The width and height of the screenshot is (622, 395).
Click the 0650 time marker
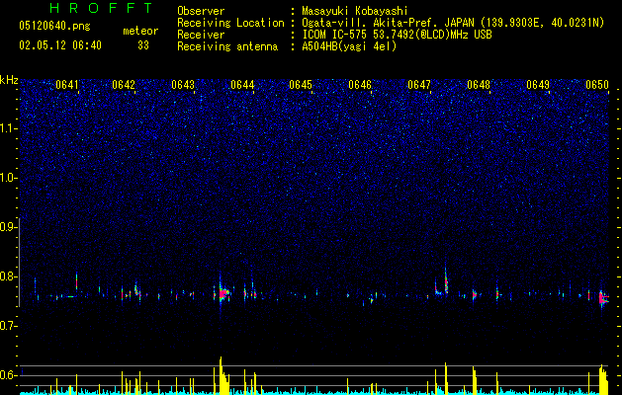[597, 85]
